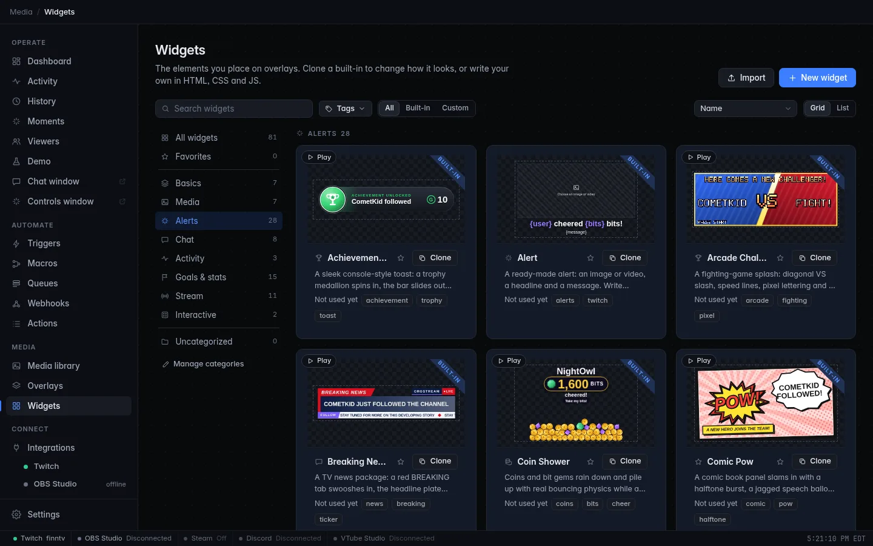
Task: Click the Triggers lightning icon
Action: (x=16, y=243)
